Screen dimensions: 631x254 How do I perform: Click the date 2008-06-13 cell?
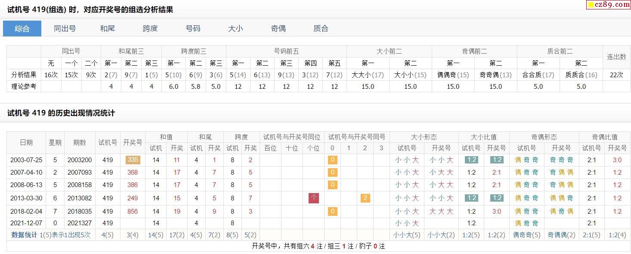[26, 185]
